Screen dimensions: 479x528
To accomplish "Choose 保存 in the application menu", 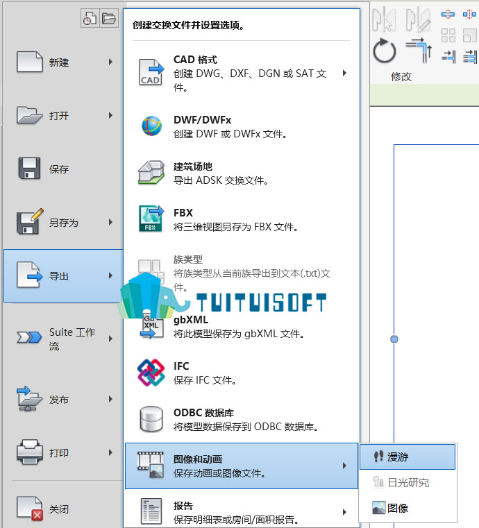I will (63, 169).
